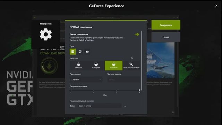Click the overlay file field Слот 1 - пусто
The image size is (222, 125).
[100, 106]
